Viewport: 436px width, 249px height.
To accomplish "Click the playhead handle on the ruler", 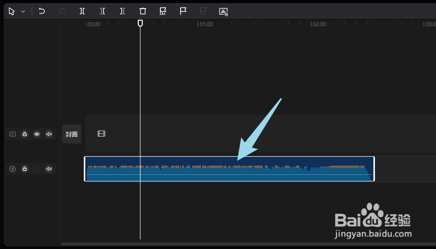I will [x=140, y=23].
